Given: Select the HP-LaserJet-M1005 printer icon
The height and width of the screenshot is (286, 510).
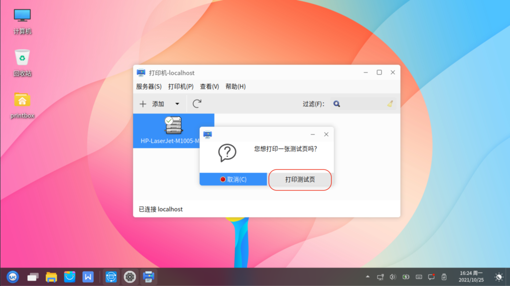Looking at the screenshot, I should [173, 131].
